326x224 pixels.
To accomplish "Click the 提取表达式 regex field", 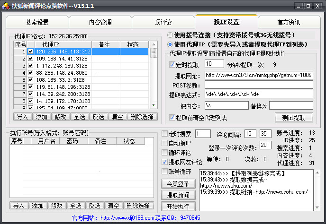I will point(259,94).
